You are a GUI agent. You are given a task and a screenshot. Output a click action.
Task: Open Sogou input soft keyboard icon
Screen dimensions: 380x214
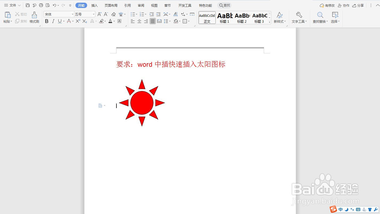click(x=358, y=209)
